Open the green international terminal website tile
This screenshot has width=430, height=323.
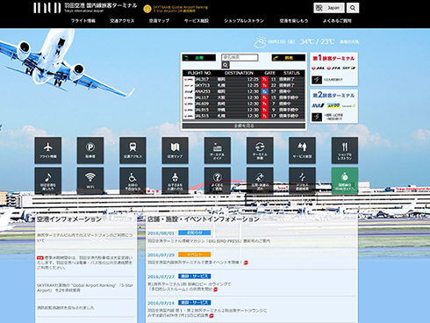345,181
